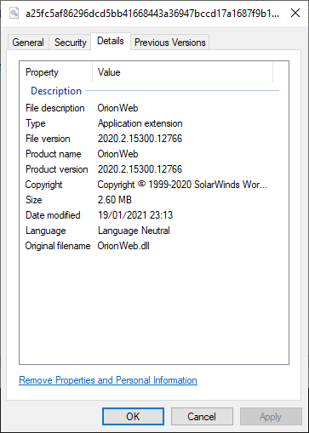This screenshot has height=433, width=309.
Task: Select the Description group heading
Action: tap(56, 91)
